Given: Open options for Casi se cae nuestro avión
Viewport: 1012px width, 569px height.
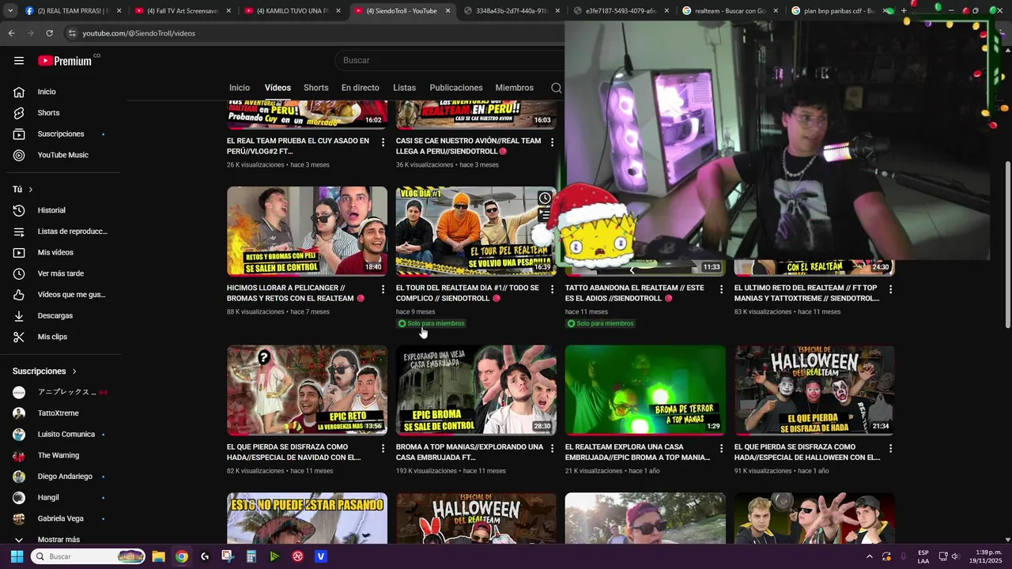Looking at the screenshot, I should click(x=552, y=142).
